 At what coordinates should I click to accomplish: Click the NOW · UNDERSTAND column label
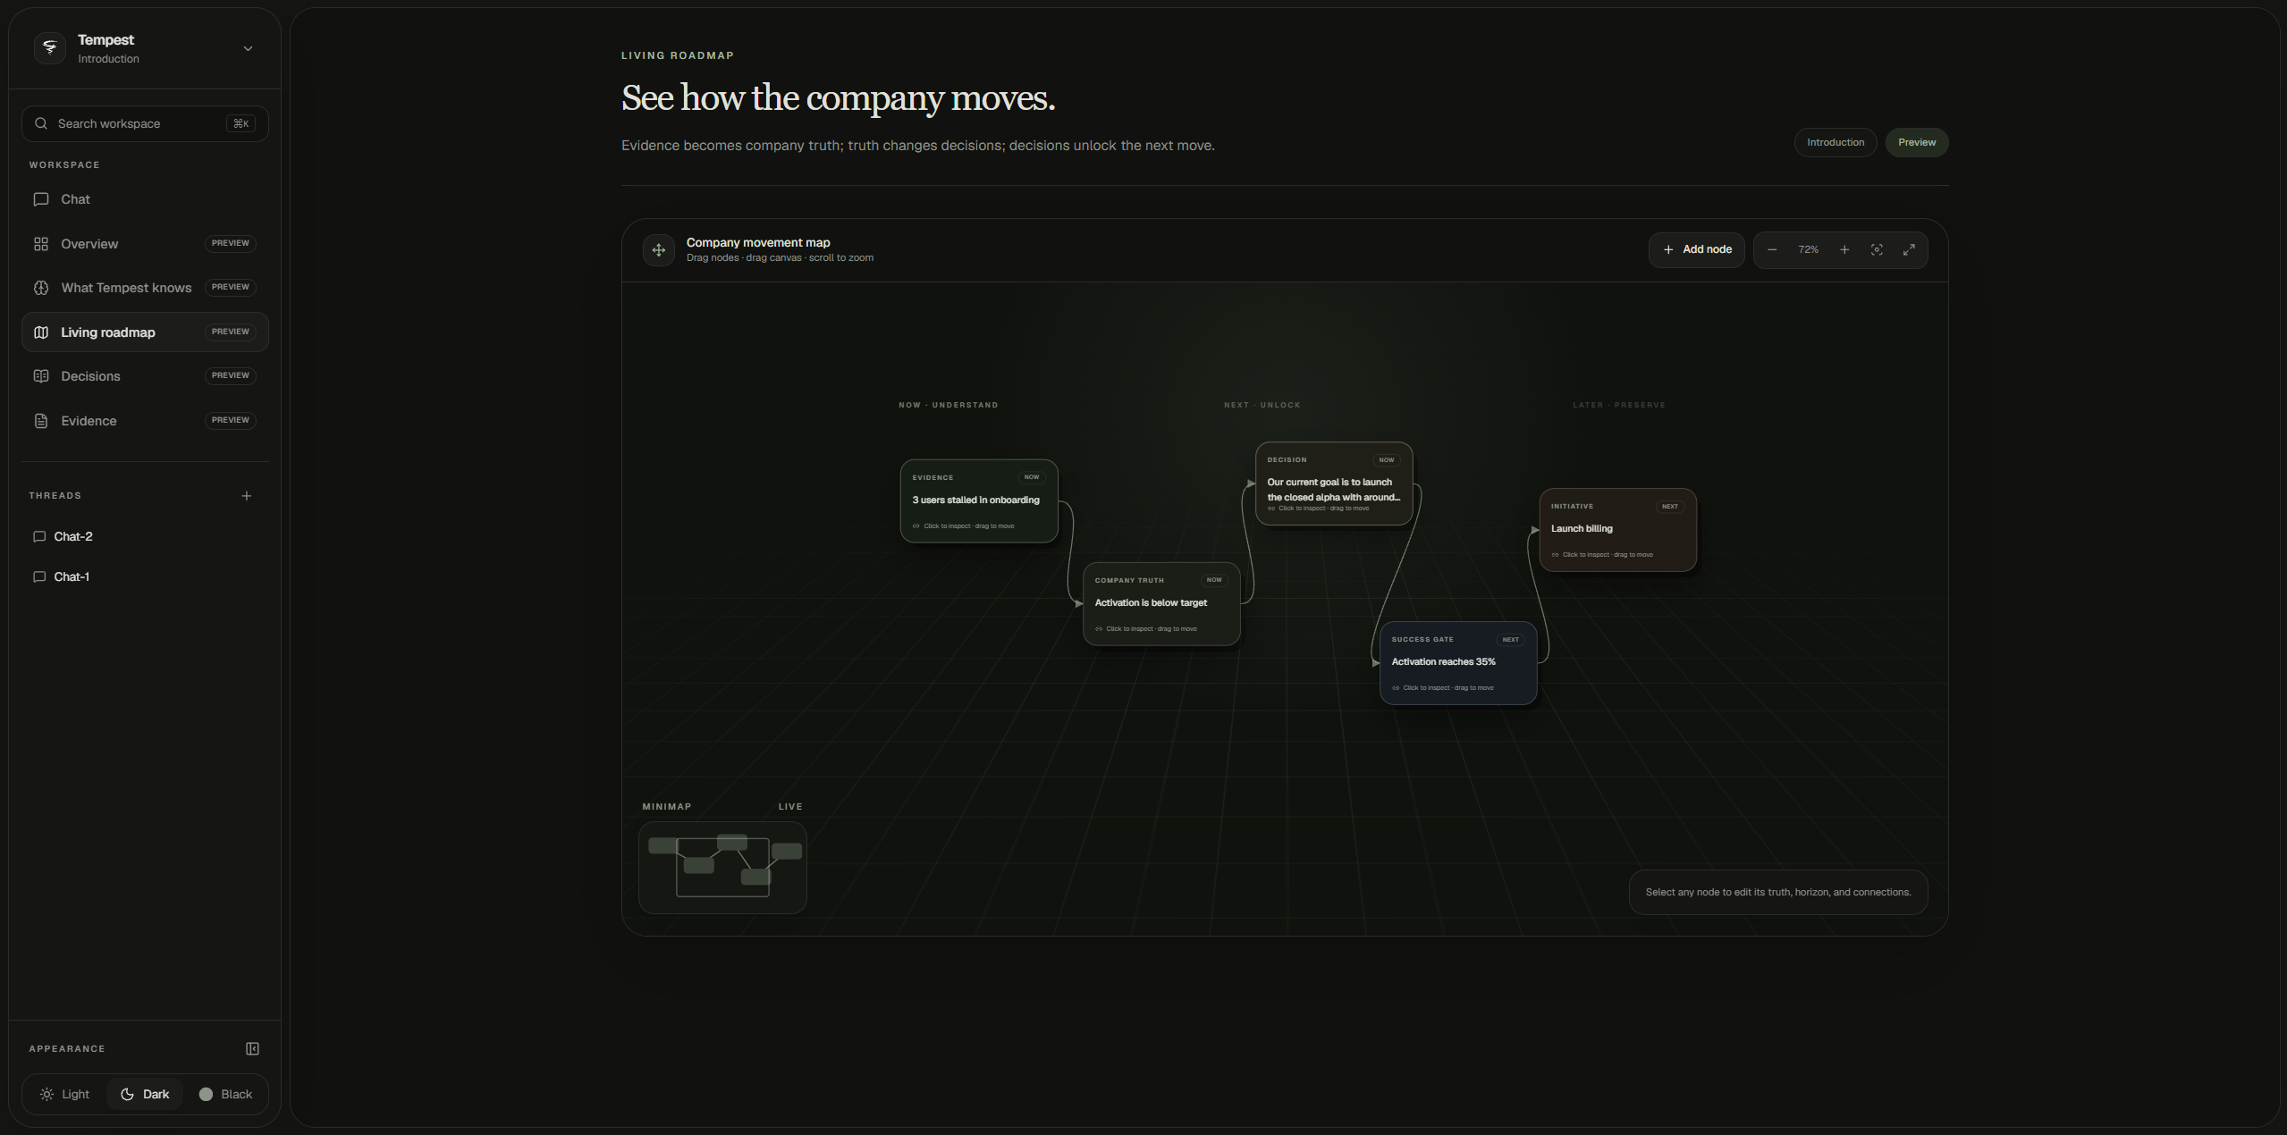pos(948,405)
